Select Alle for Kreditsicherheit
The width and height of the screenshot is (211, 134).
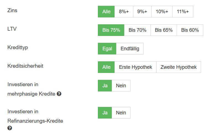pos(106,67)
